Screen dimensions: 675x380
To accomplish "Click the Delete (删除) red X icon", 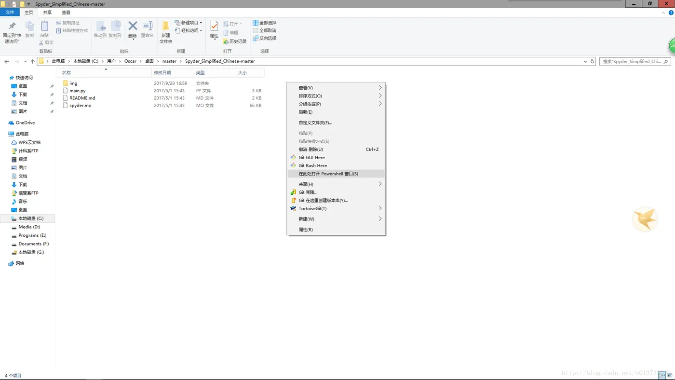I will [x=133, y=26].
